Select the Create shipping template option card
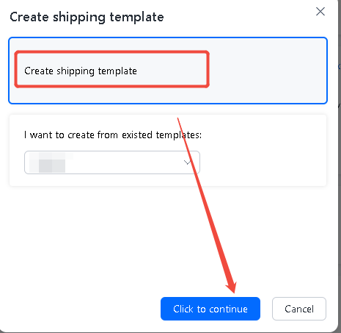Screen dimensions: 341x333 coord(168,71)
